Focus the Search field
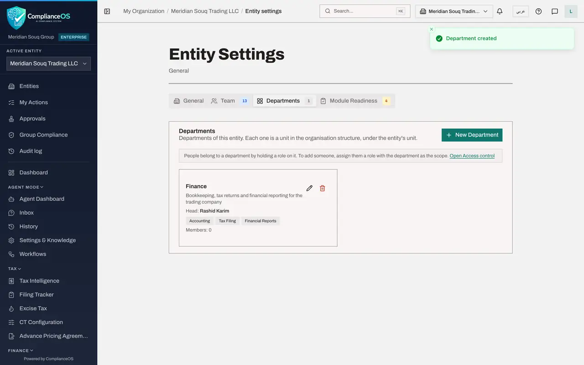 pos(365,11)
